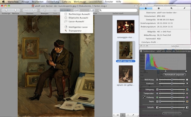Switch sidebar to table of contents

128,115
